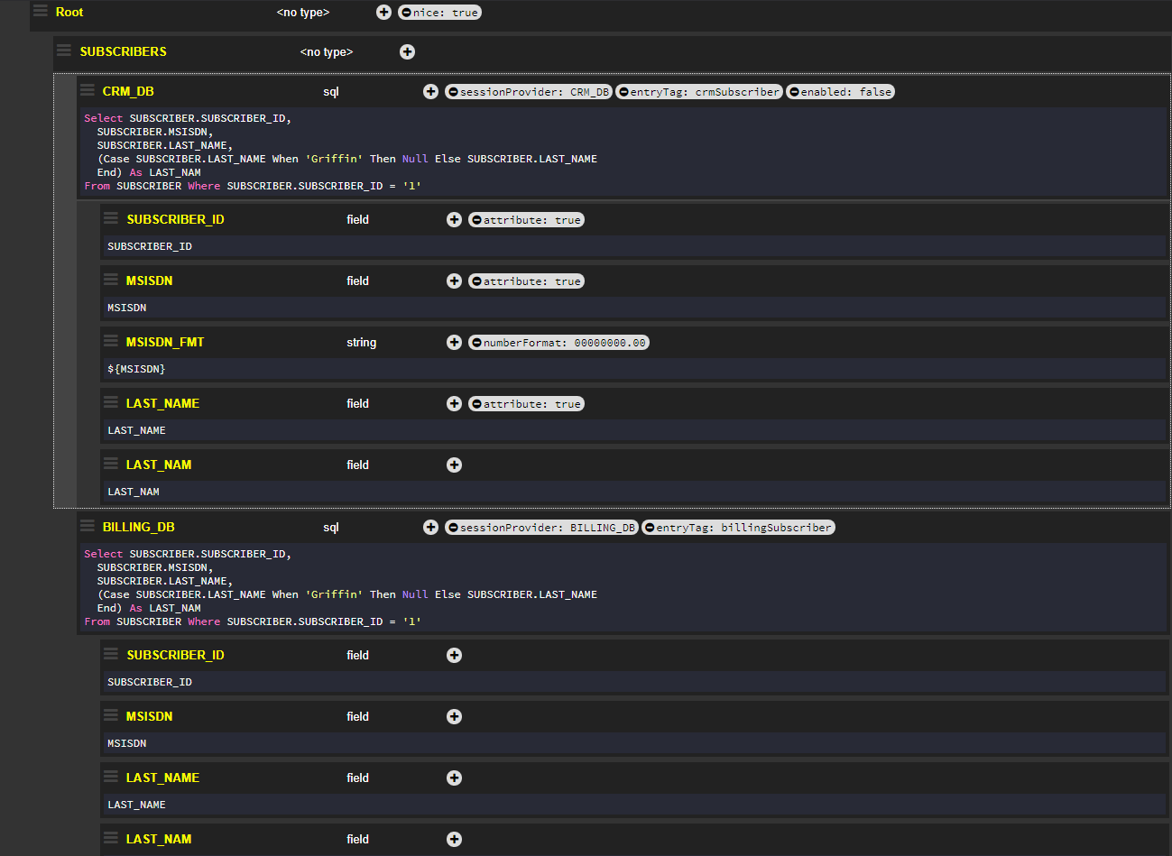Click the plus icon beside MSISDN_FMT string
Viewport: 1172px width, 856px height.
pyautogui.click(x=454, y=342)
